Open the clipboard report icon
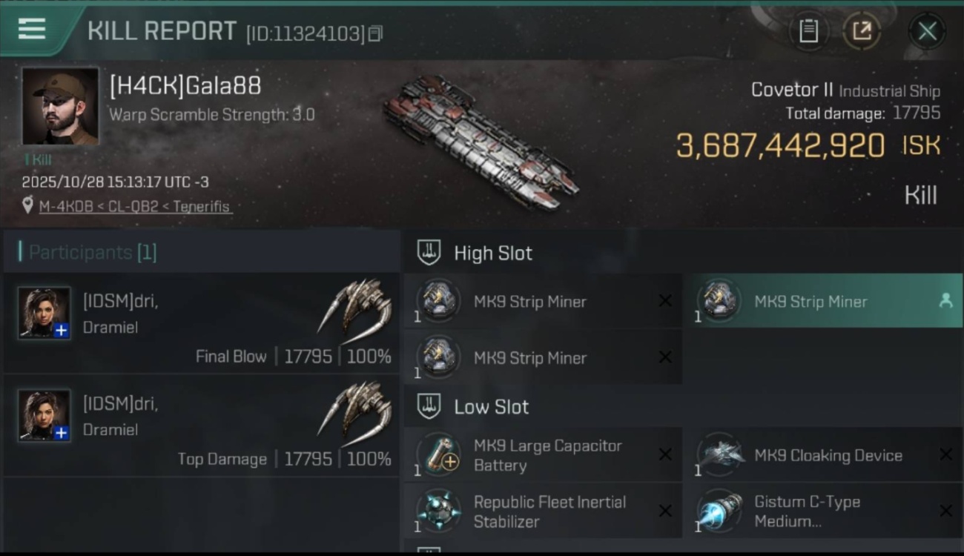 (808, 31)
